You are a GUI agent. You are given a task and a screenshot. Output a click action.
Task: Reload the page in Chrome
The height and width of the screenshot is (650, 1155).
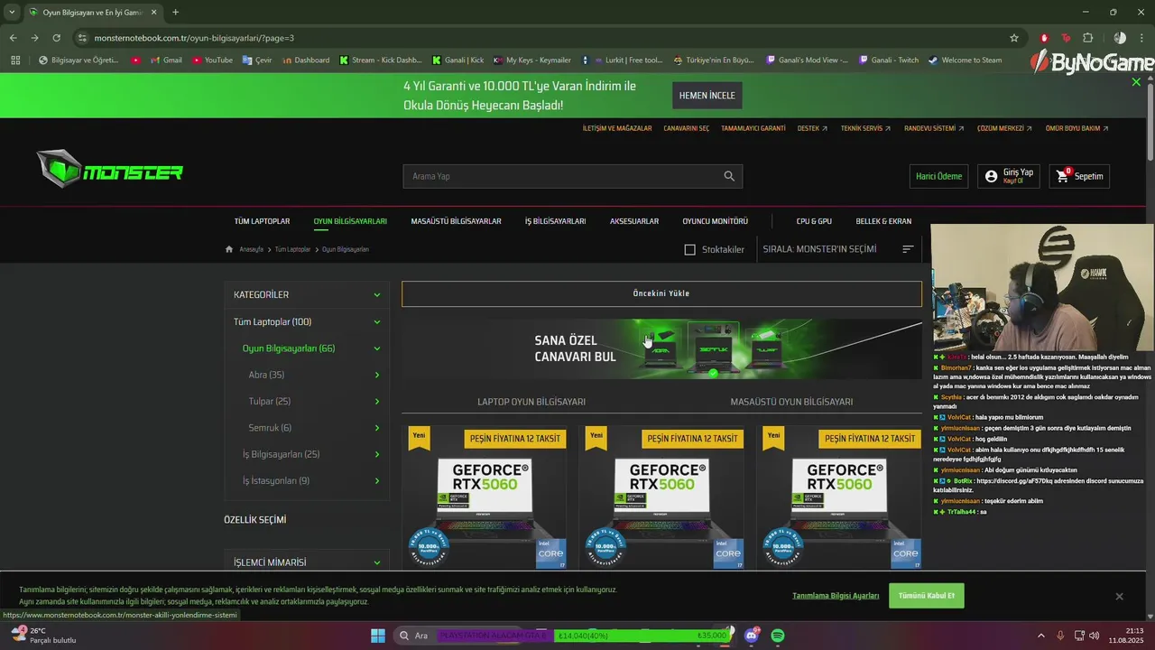point(56,38)
